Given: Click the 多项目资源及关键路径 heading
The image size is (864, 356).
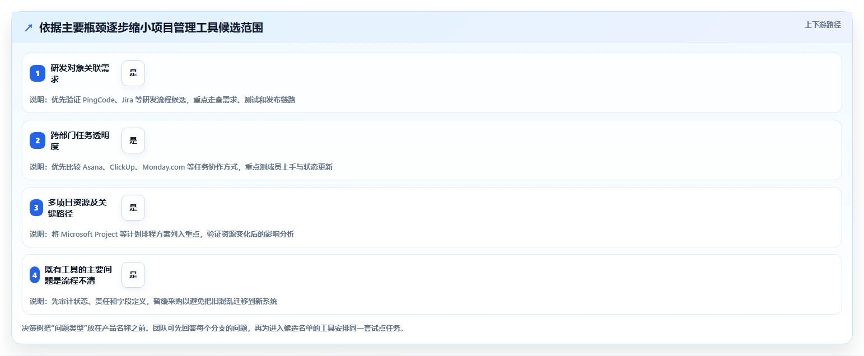Looking at the screenshot, I should click(x=78, y=208).
